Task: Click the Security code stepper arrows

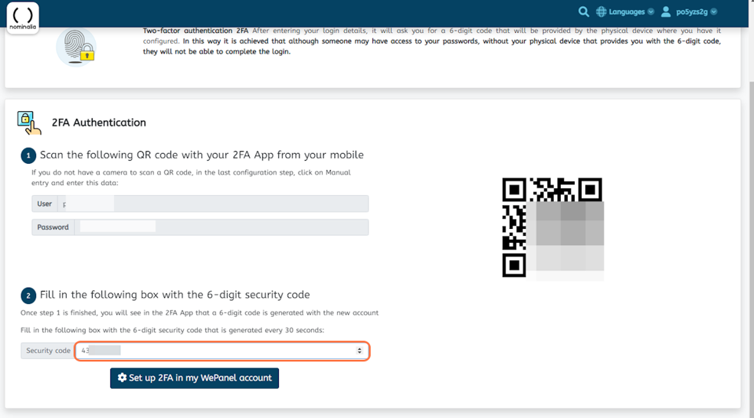Action: click(x=359, y=351)
